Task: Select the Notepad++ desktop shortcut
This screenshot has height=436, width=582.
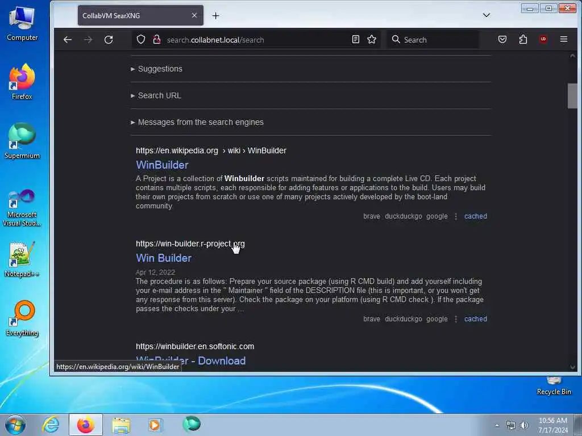Action: pos(22,259)
